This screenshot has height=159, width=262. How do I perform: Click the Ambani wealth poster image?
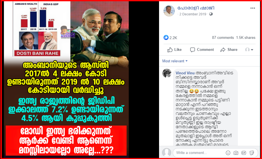pos(66,79)
